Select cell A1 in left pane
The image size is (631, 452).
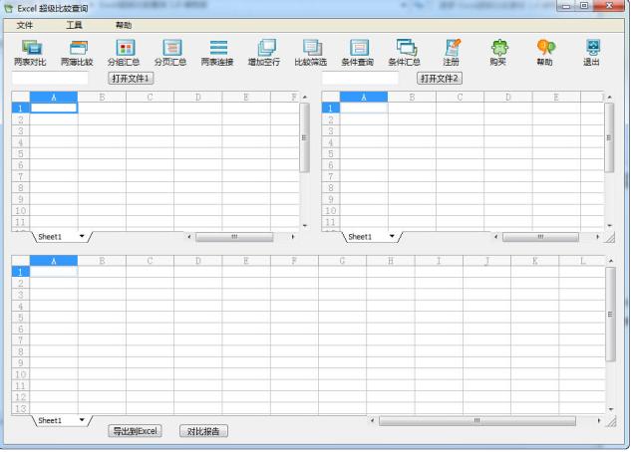tap(54, 108)
